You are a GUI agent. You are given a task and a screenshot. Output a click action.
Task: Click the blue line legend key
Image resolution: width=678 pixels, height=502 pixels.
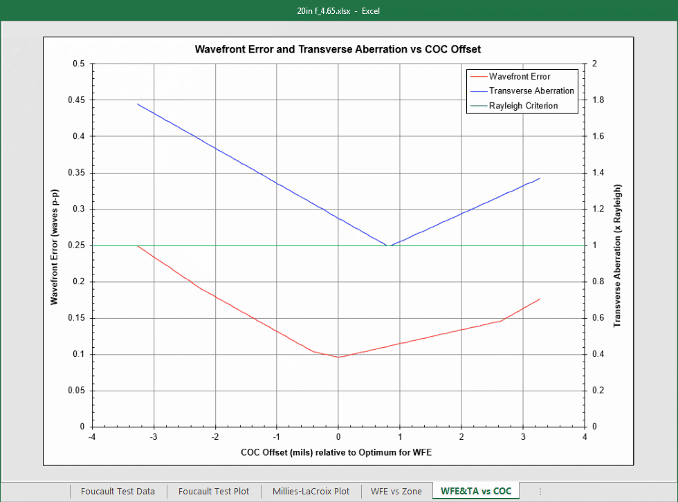point(477,91)
